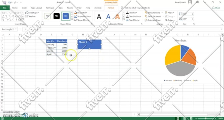The width and height of the screenshot is (224, 120).
Task: Click the February cell in the table
Action: pyautogui.click(x=51, y=48)
